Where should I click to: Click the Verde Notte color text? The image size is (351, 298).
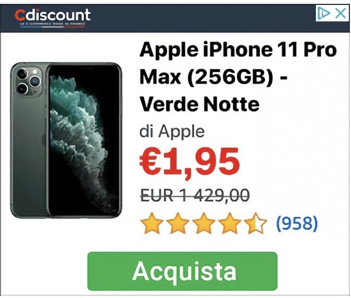[x=200, y=104]
